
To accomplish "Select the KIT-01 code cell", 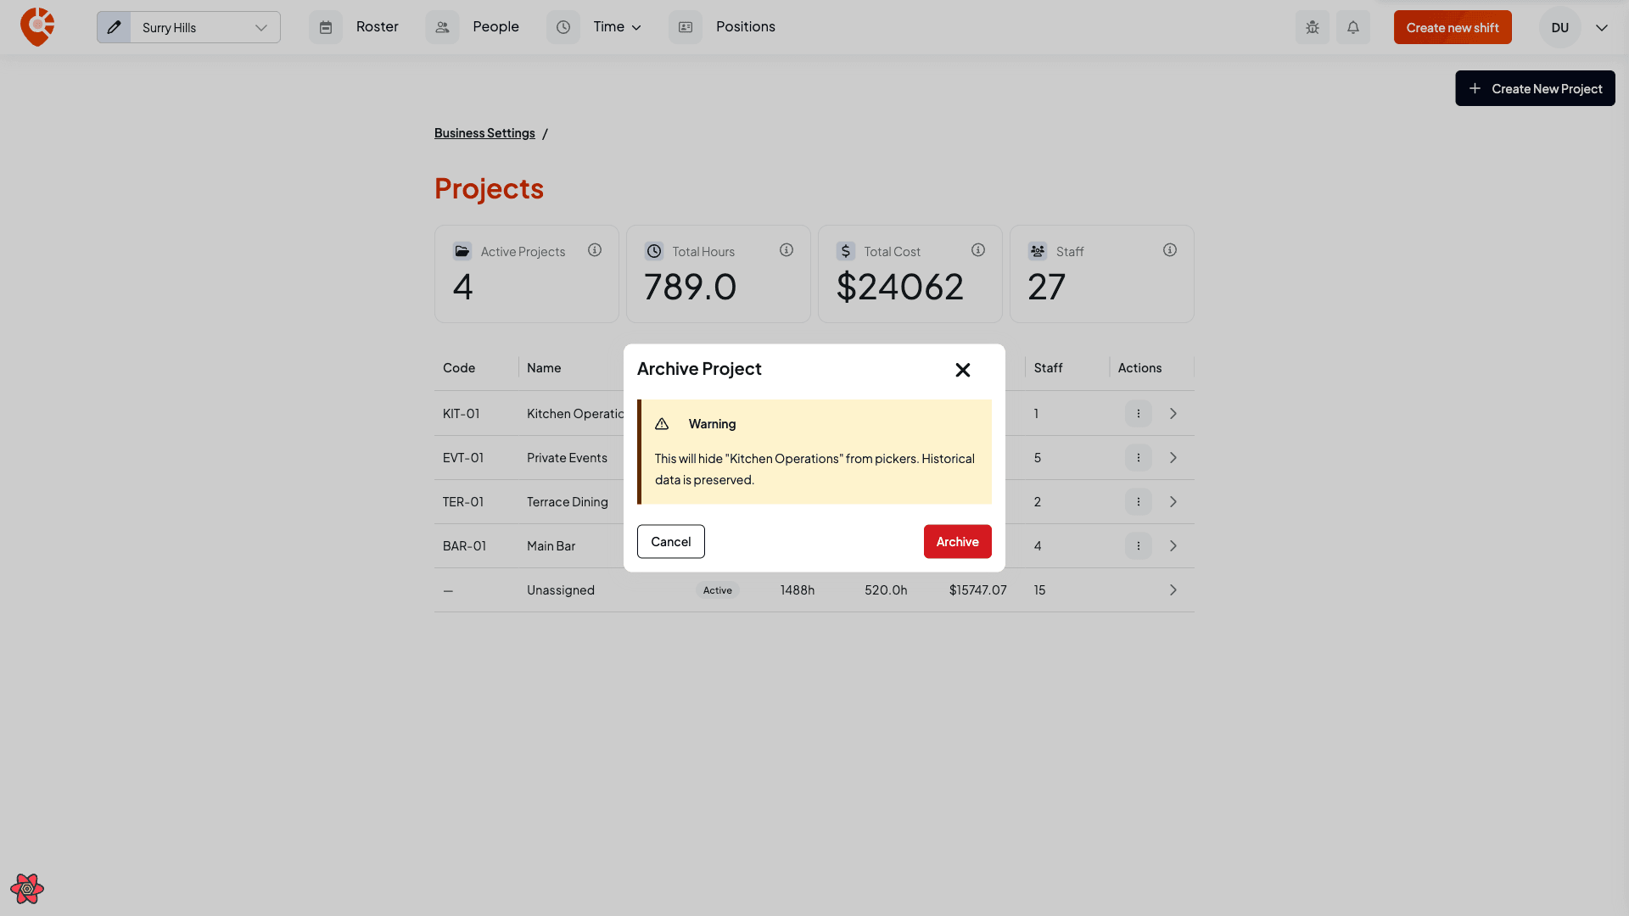I will point(461,414).
